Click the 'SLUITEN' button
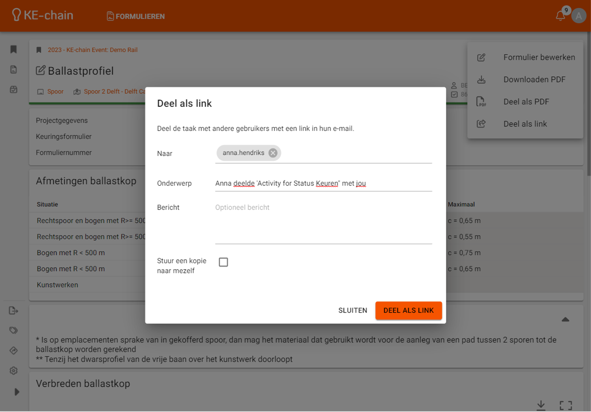 pos(352,310)
